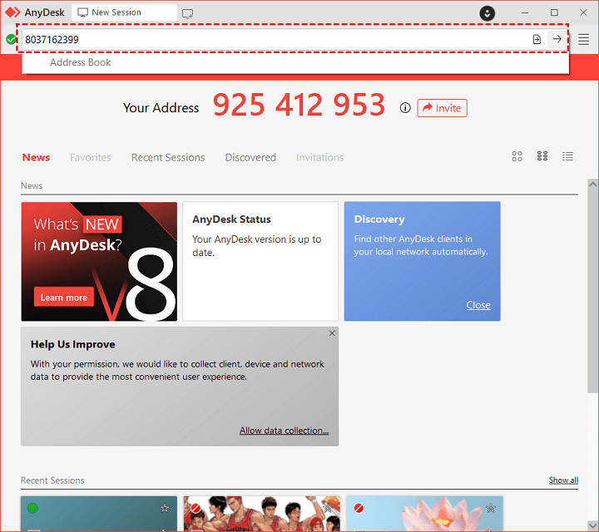Viewport: 599px width, 532px height.
Task: Select the New Session tab
Action: coord(124,12)
